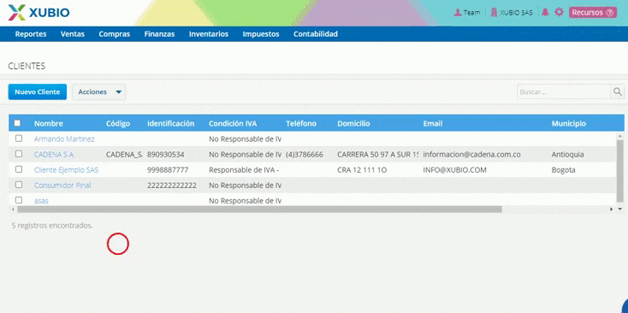The image size is (628, 313).
Task: Open the notifications bell icon
Action: coord(545,13)
